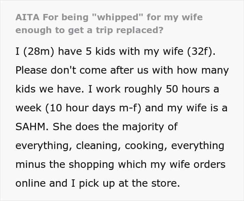Image resolution: width=244 pixels, height=201 pixels.
Task: Click the "AITA" acronym in the post title
Action: click(28, 17)
